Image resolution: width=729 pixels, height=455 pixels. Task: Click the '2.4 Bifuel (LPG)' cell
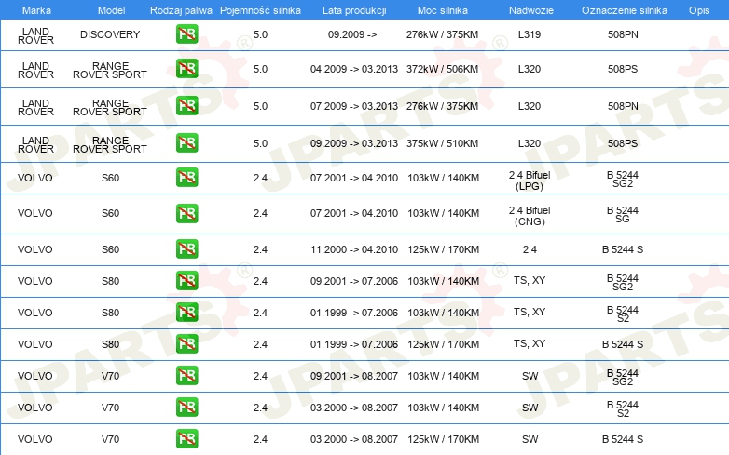[x=530, y=181]
